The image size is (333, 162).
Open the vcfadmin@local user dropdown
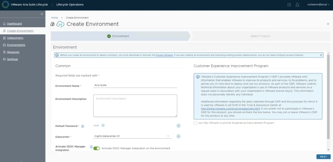318,5
